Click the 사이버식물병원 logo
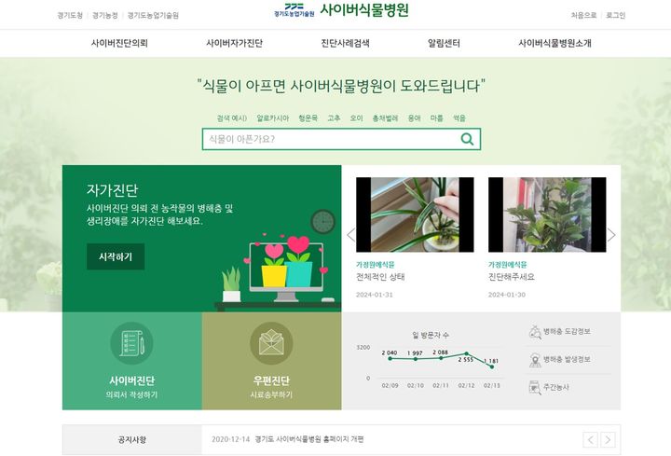 pyautogui.click(x=341, y=11)
